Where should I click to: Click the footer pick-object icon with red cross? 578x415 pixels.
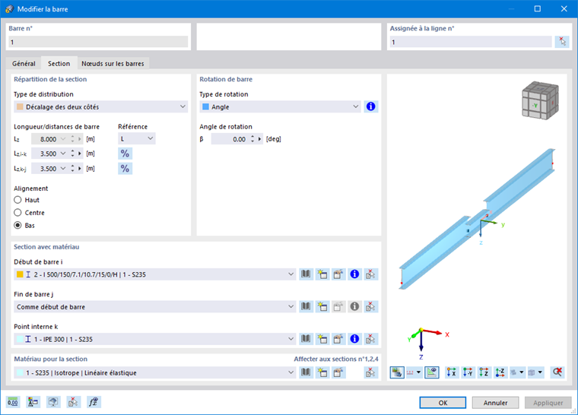73,402
